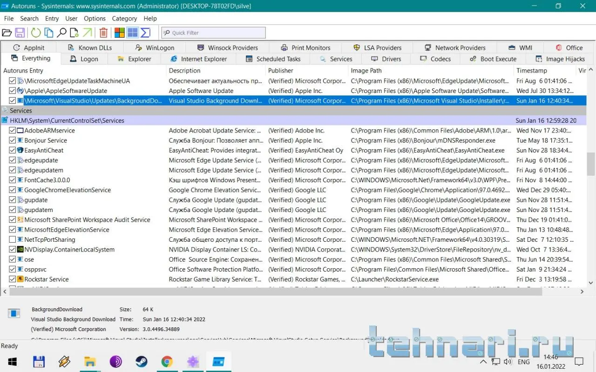Open the volume control in the system tray

coord(508,362)
